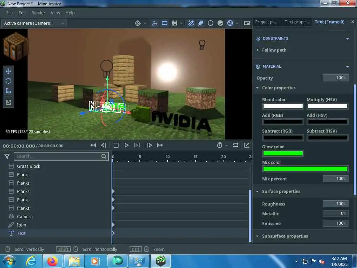Open Firefox from taskbar
Viewport: 357px width, 268px height.
[53, 261]
